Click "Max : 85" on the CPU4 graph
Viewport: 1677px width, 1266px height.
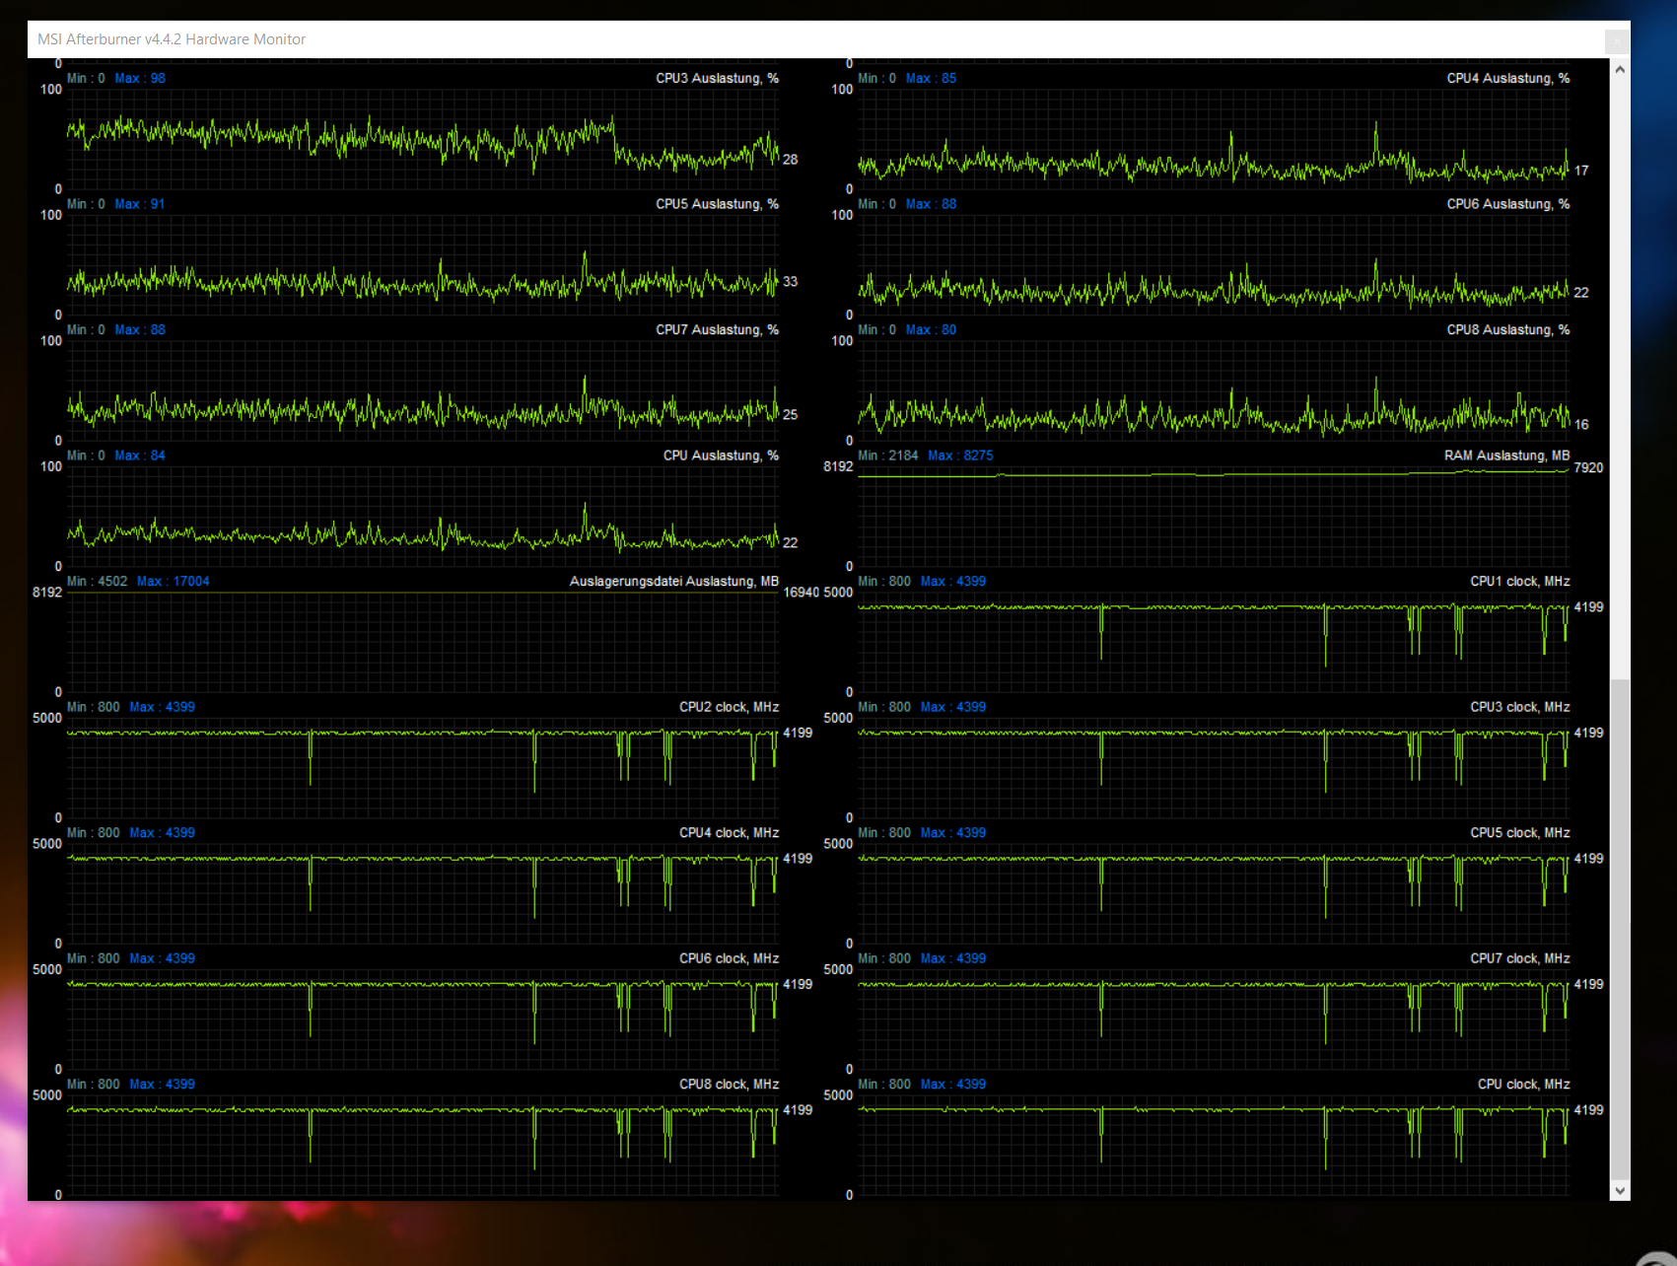coord(931,78)
